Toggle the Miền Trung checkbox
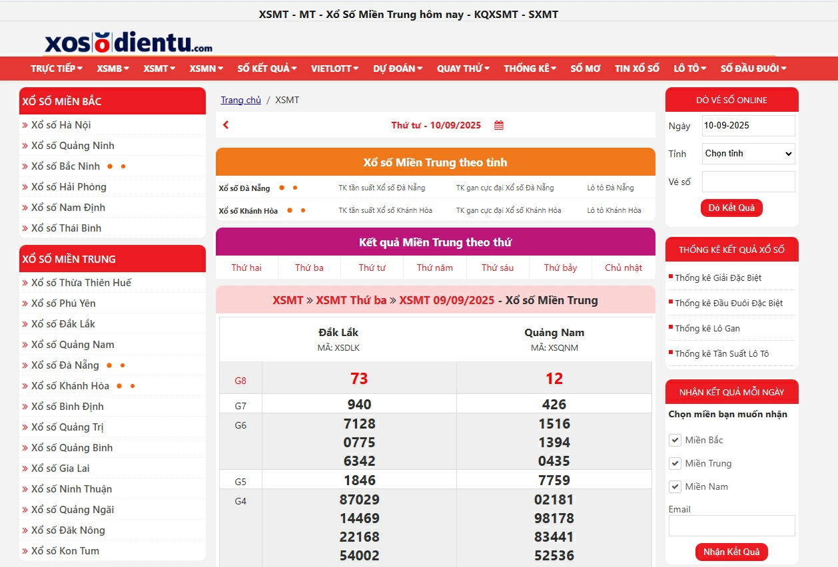838x567 pixels. coord(675,463)
